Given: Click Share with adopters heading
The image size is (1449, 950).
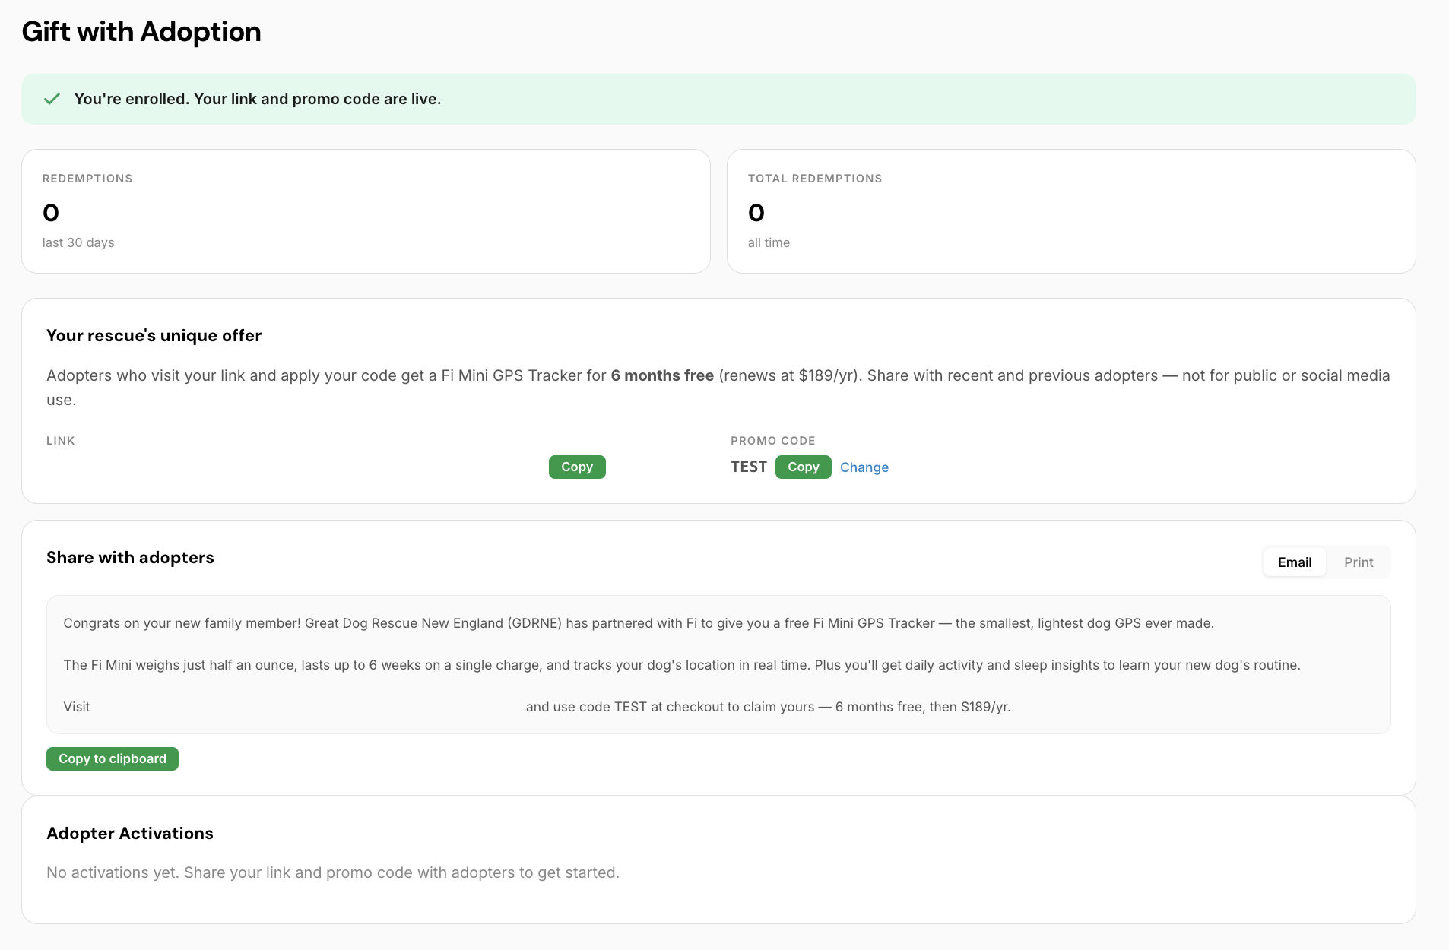Looking at the screenshot, I should pos(130,558).
